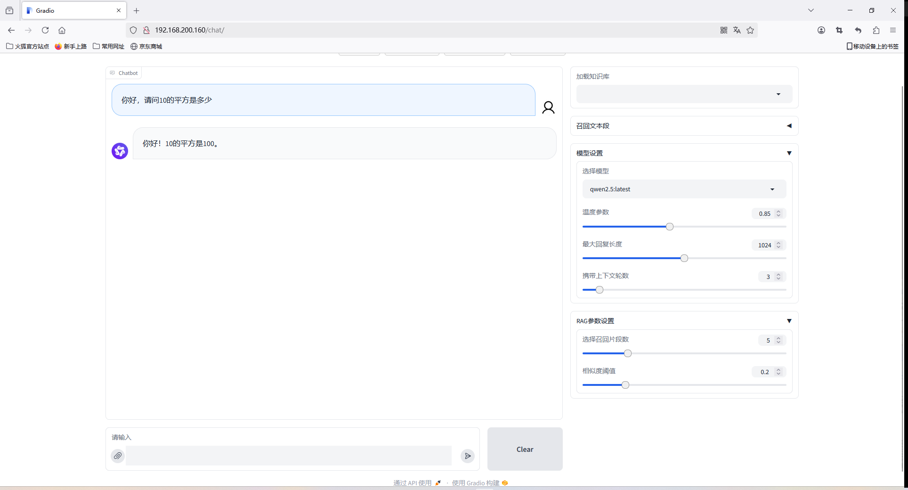Click the 温度参数 value stepper
Image resolution: width=908 pixels, height=490 pixels.
778,213
